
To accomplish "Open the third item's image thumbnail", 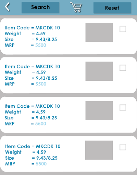I will (x=99, y=111).
